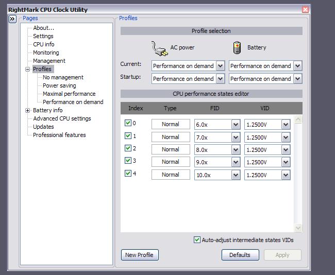The height and width of the screenshot is (275, 335).
Task: Open the About... page
Action: coord(44,28)
